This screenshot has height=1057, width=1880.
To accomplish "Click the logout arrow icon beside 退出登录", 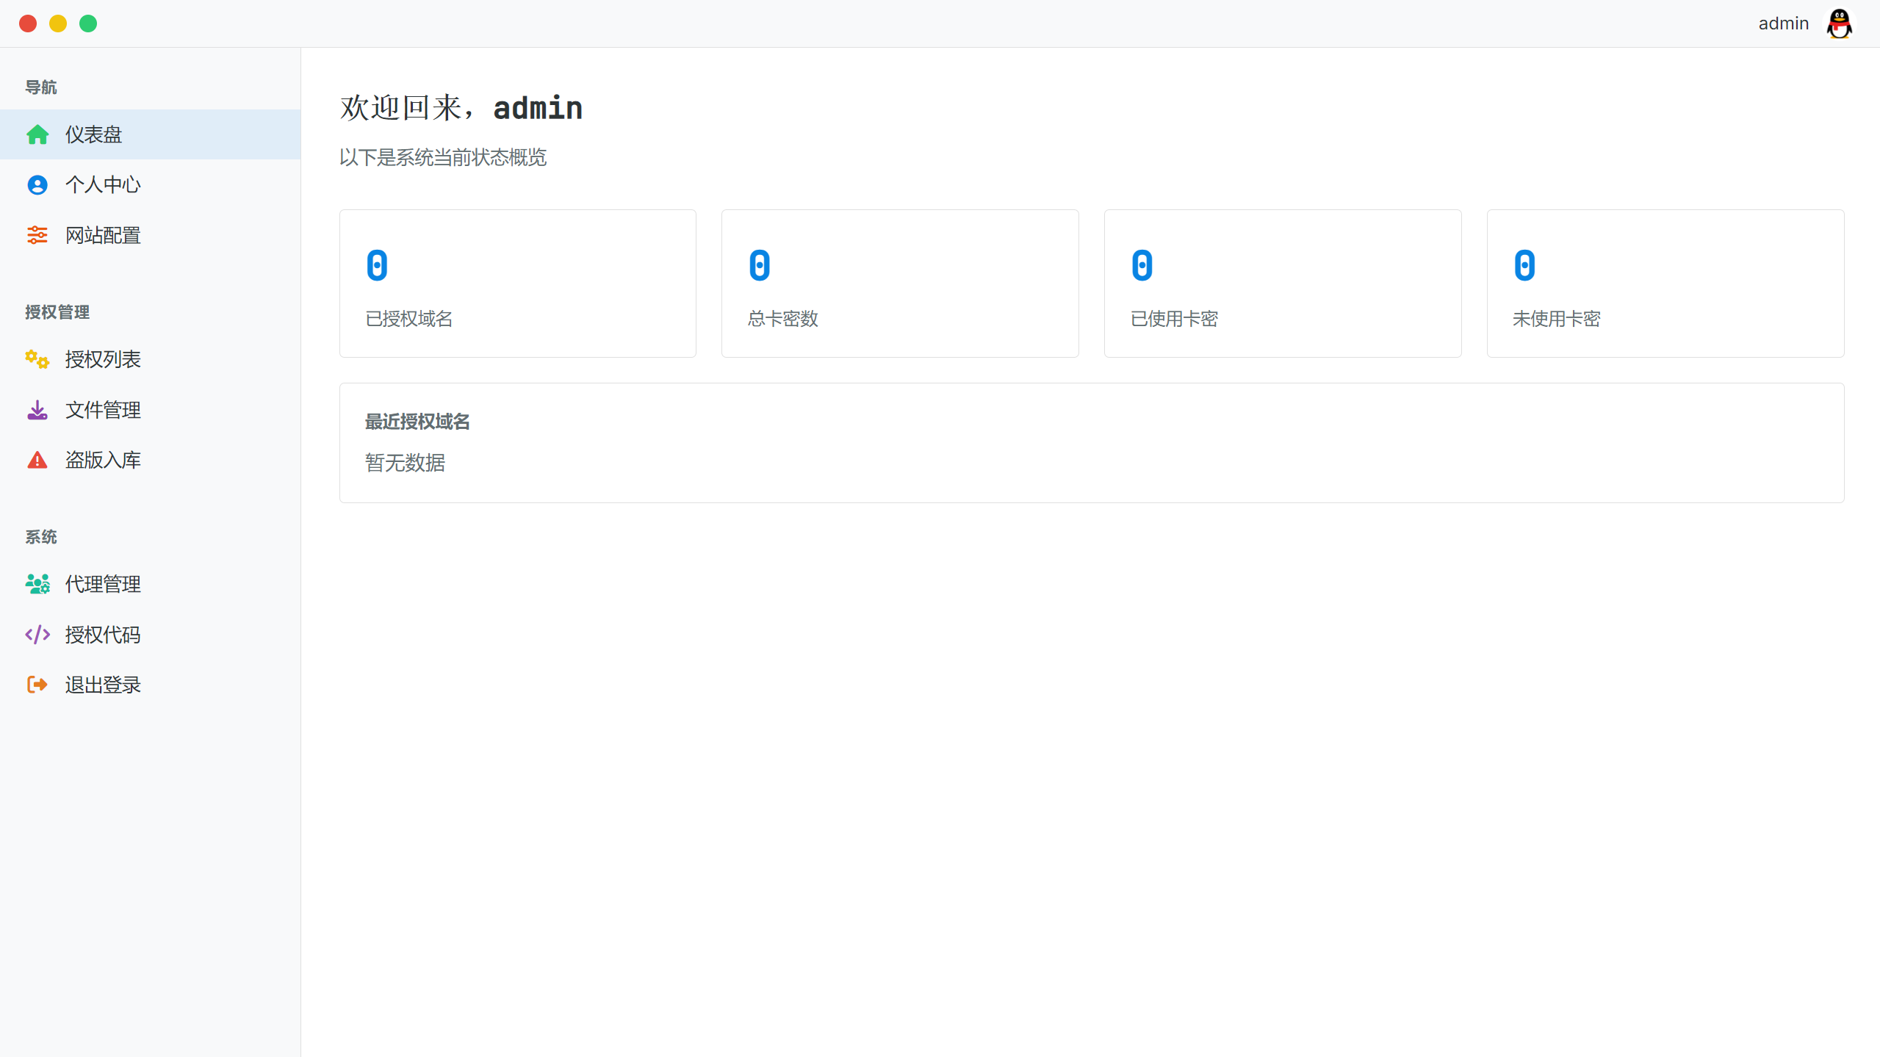I will point(37,684).
